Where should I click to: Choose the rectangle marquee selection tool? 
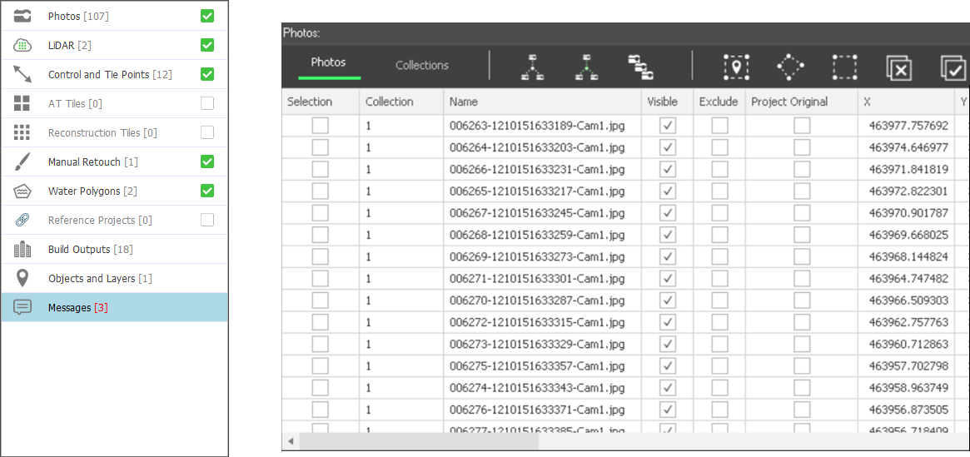tap(844, 67)
